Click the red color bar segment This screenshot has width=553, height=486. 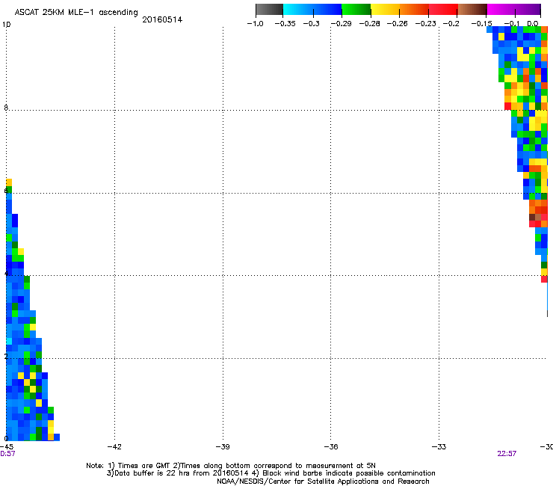pos(443,10)
